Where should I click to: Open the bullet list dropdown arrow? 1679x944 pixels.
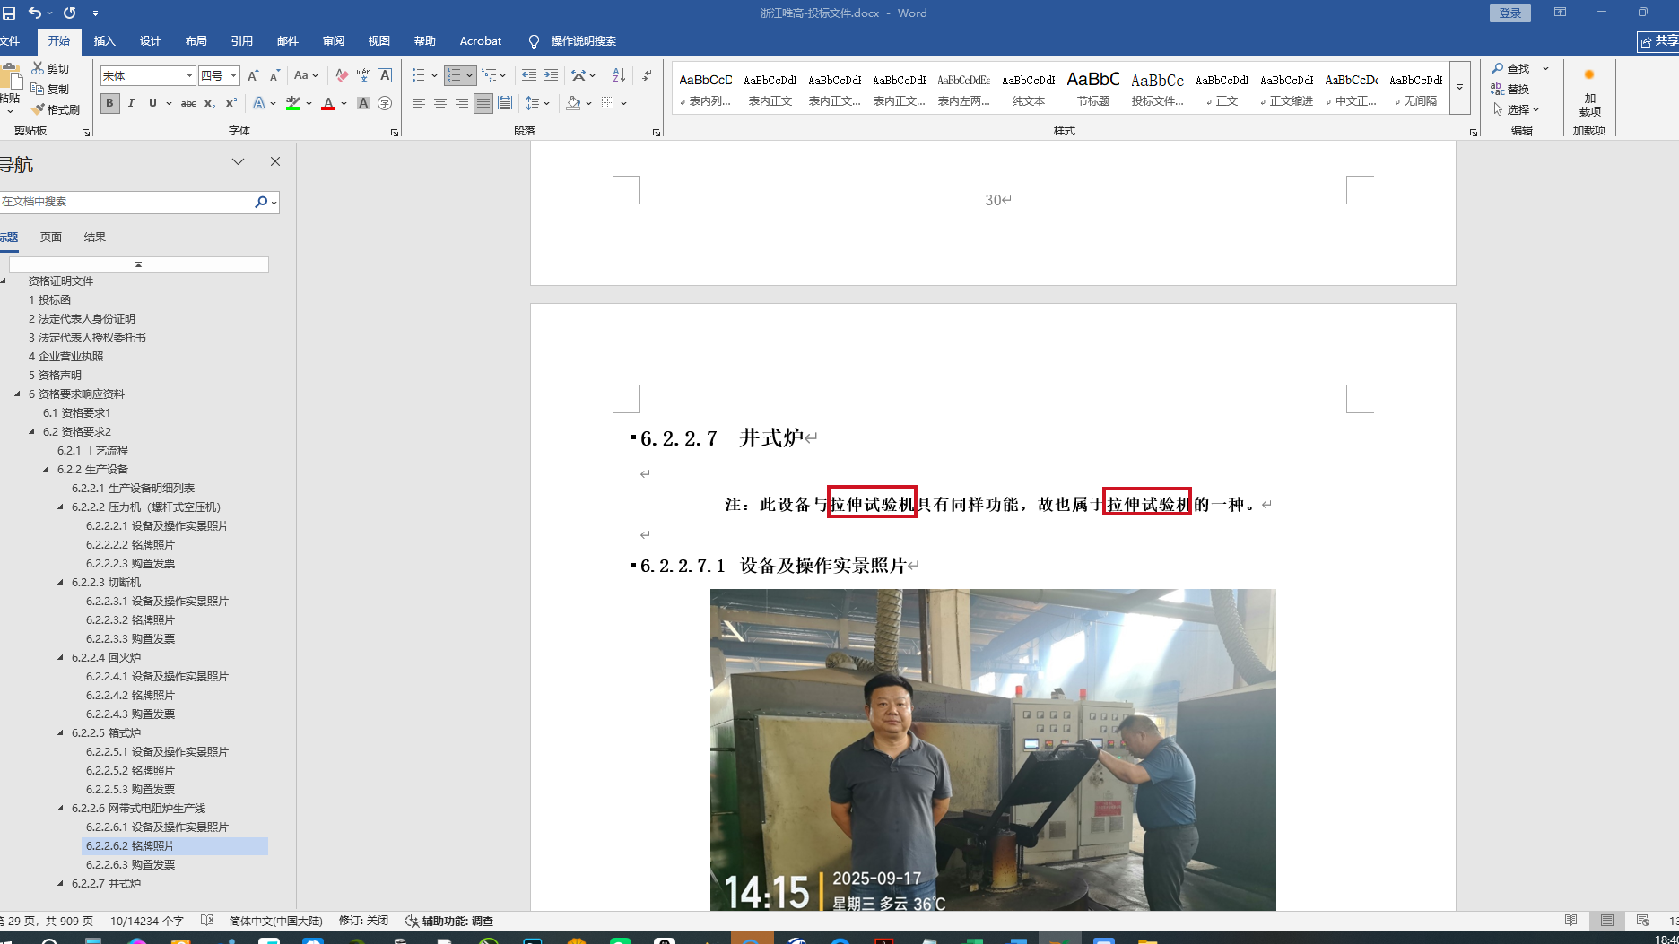(x=434, y=75)
